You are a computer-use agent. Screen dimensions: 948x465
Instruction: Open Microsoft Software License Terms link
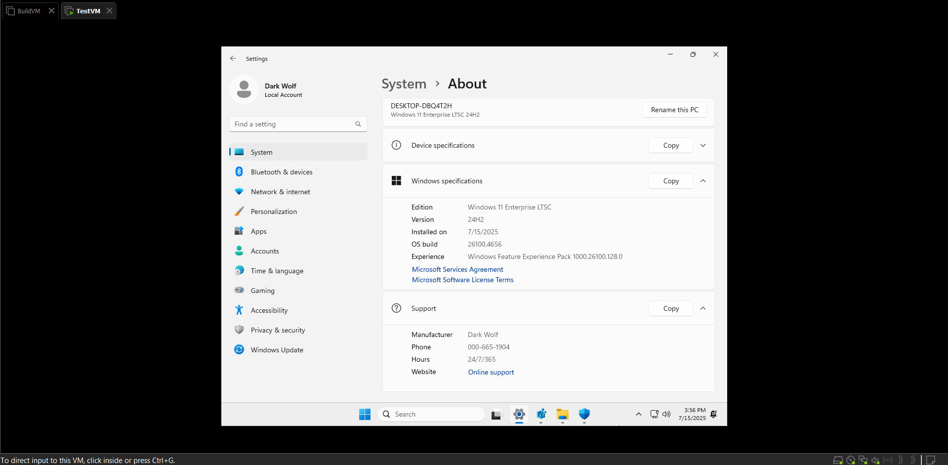[x=463, y=280]
